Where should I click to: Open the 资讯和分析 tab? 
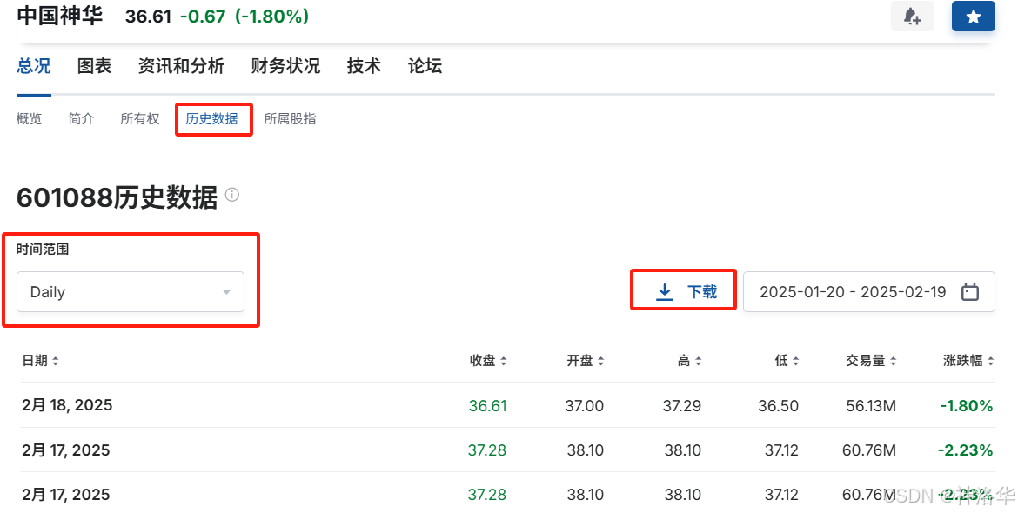181,66
